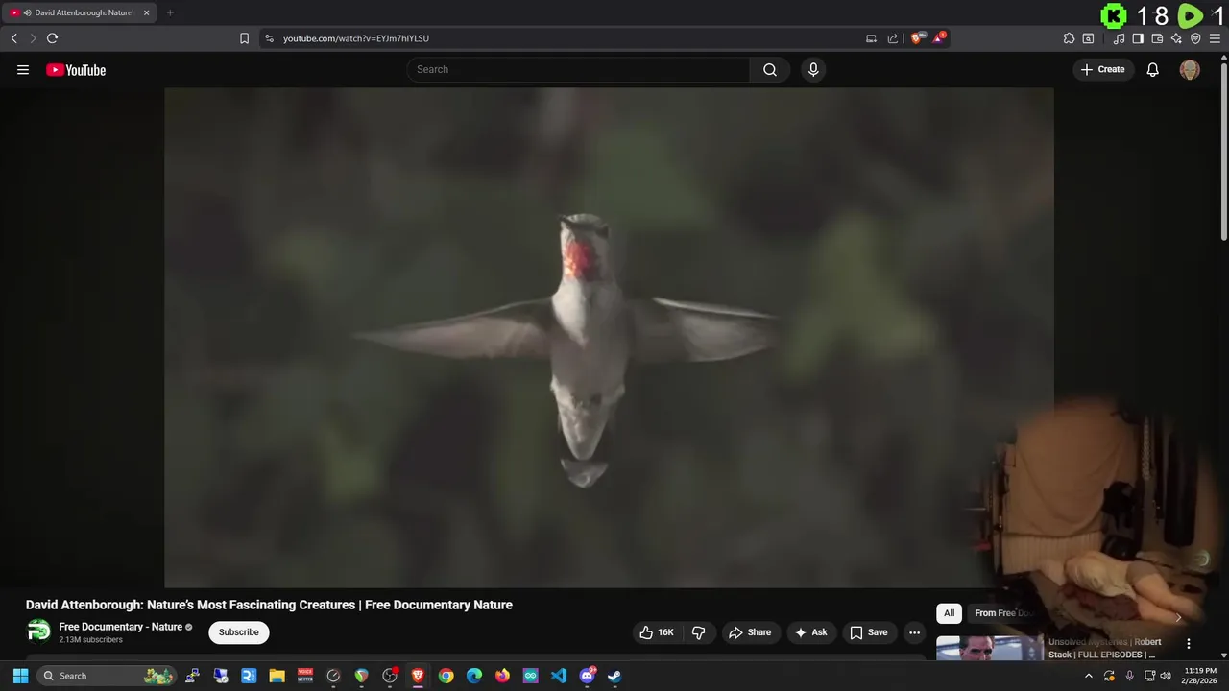Viewport: 1229px width, 691px height.
Task: Open Free Documentary - Nature channel name
Action: point(121,627)
